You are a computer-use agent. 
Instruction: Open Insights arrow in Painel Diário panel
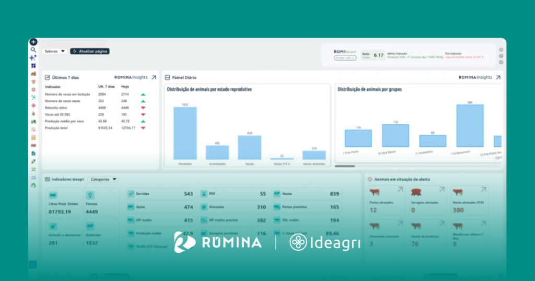pos(497,77)
